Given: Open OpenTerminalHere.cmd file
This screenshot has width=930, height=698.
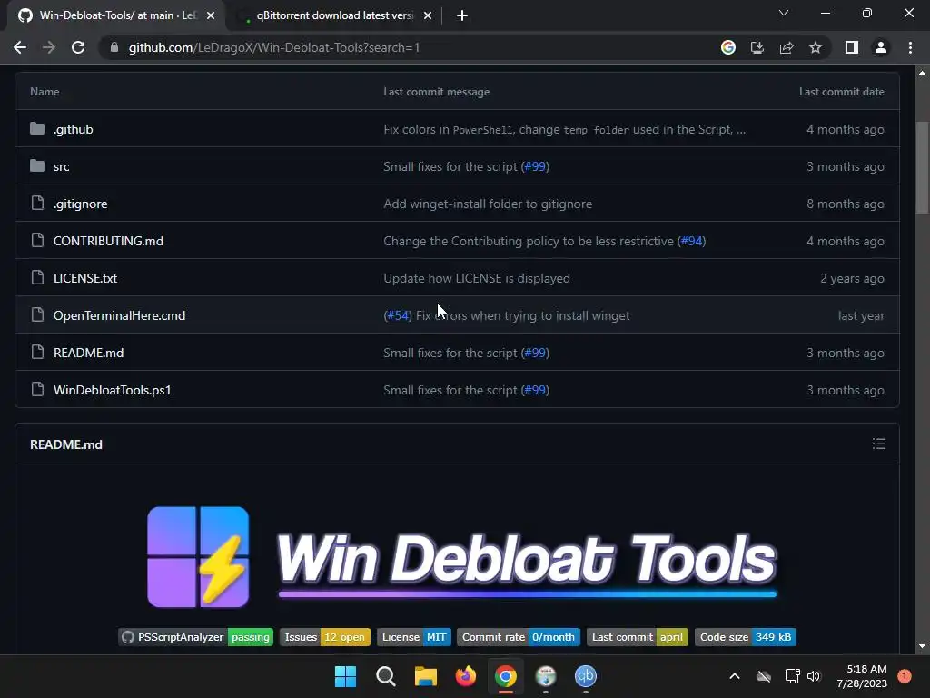Looking at the screenshot, I should pyautogui.click(x=119, y=315).
